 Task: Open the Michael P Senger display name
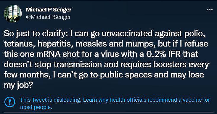pos(49,10)
